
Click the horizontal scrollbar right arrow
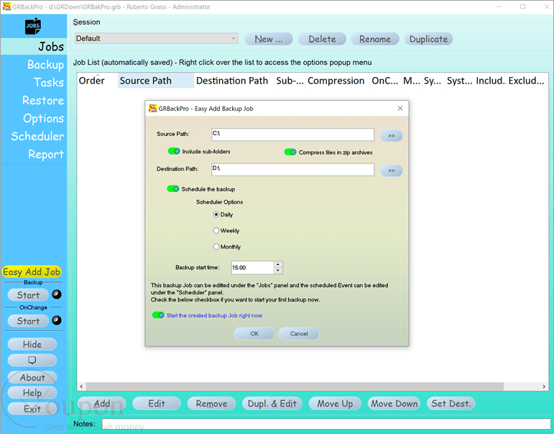[x=544, y=386]
